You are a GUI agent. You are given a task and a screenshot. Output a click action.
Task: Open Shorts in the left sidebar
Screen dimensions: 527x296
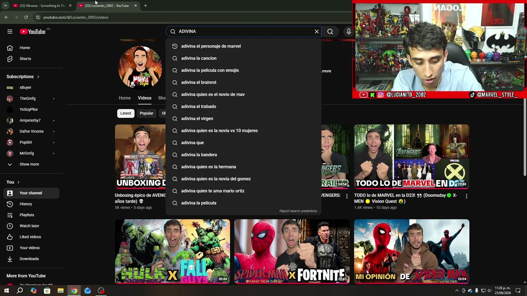(31, 59)
